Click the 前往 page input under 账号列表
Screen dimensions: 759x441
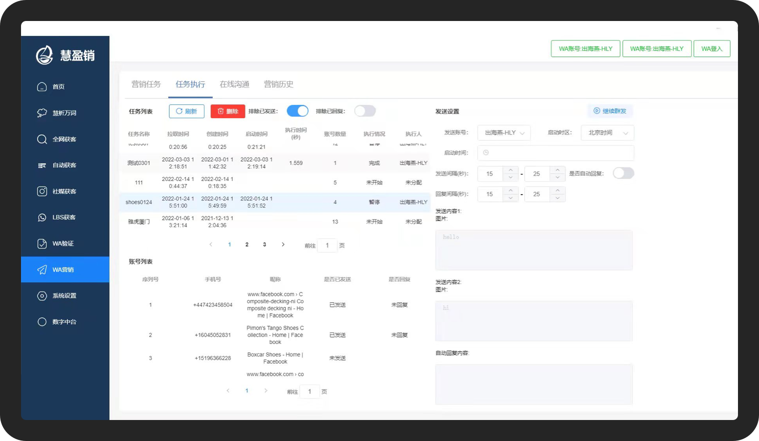(x=310, y=391)
